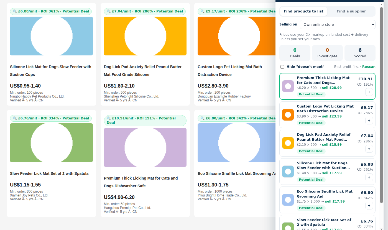Click the yellow icon of Dog Lick Pad in panel
This screenshot has width=388, height=230.
click(288, 143)
